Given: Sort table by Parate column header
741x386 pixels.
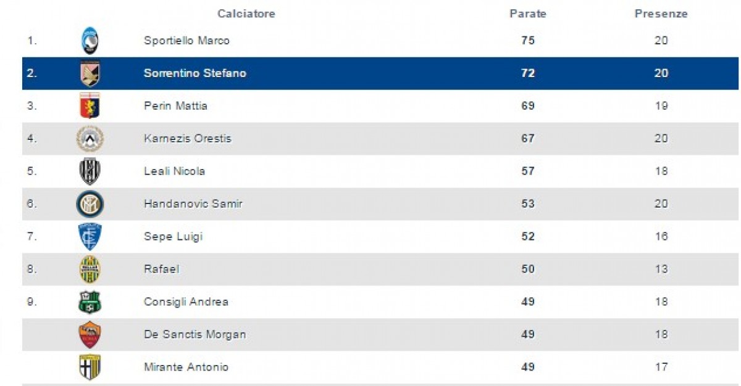Looking at the screenshot, I should (527, 14).
